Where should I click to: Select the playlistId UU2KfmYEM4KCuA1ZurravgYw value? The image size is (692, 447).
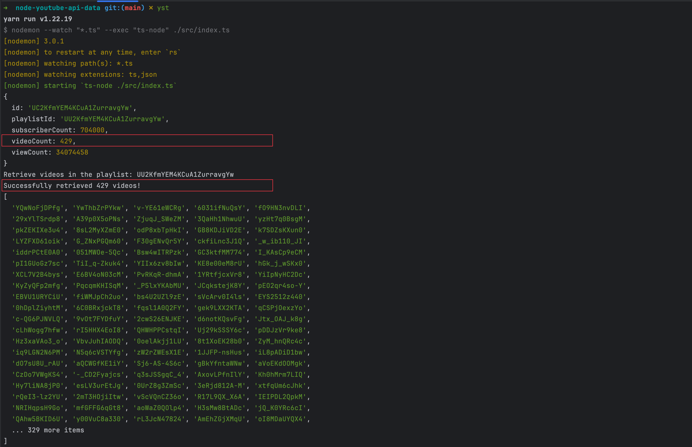coord(114,119)
